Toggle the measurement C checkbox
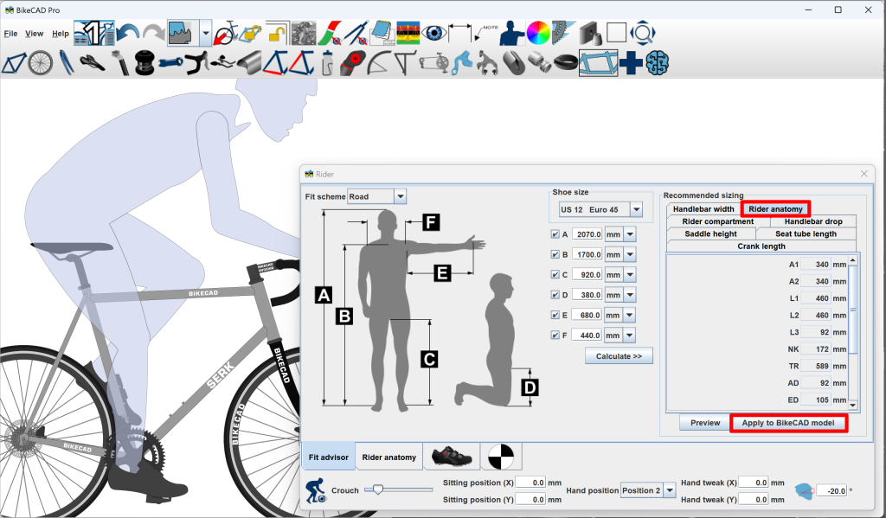The height and width of the screenshot is (518, 886). pyautogui.click(x=555, y=275)
